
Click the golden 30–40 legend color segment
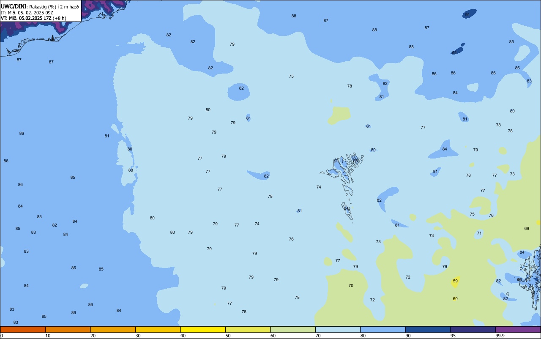(158, 329)
